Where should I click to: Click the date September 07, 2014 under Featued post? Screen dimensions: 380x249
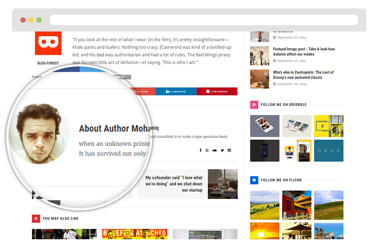click(291, 61)
